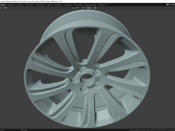
Task: Toggle proportional editing button
Action: pos(95,8)
